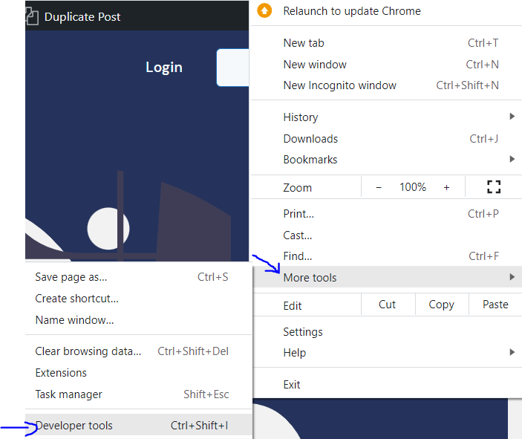Select Print... in the menu

(x=386, y=214)
